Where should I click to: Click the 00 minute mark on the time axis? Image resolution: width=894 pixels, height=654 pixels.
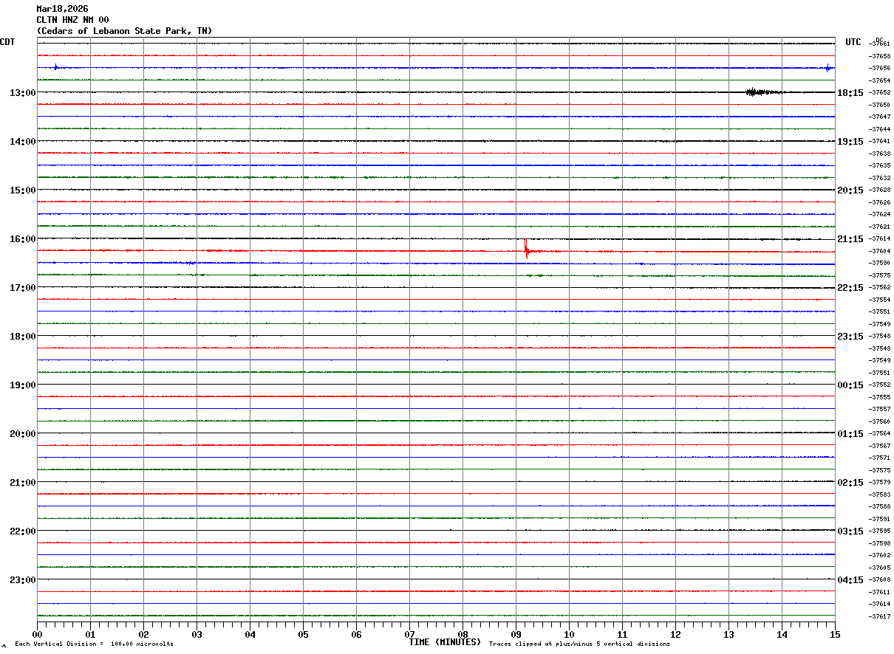click(x=37, y=634)
